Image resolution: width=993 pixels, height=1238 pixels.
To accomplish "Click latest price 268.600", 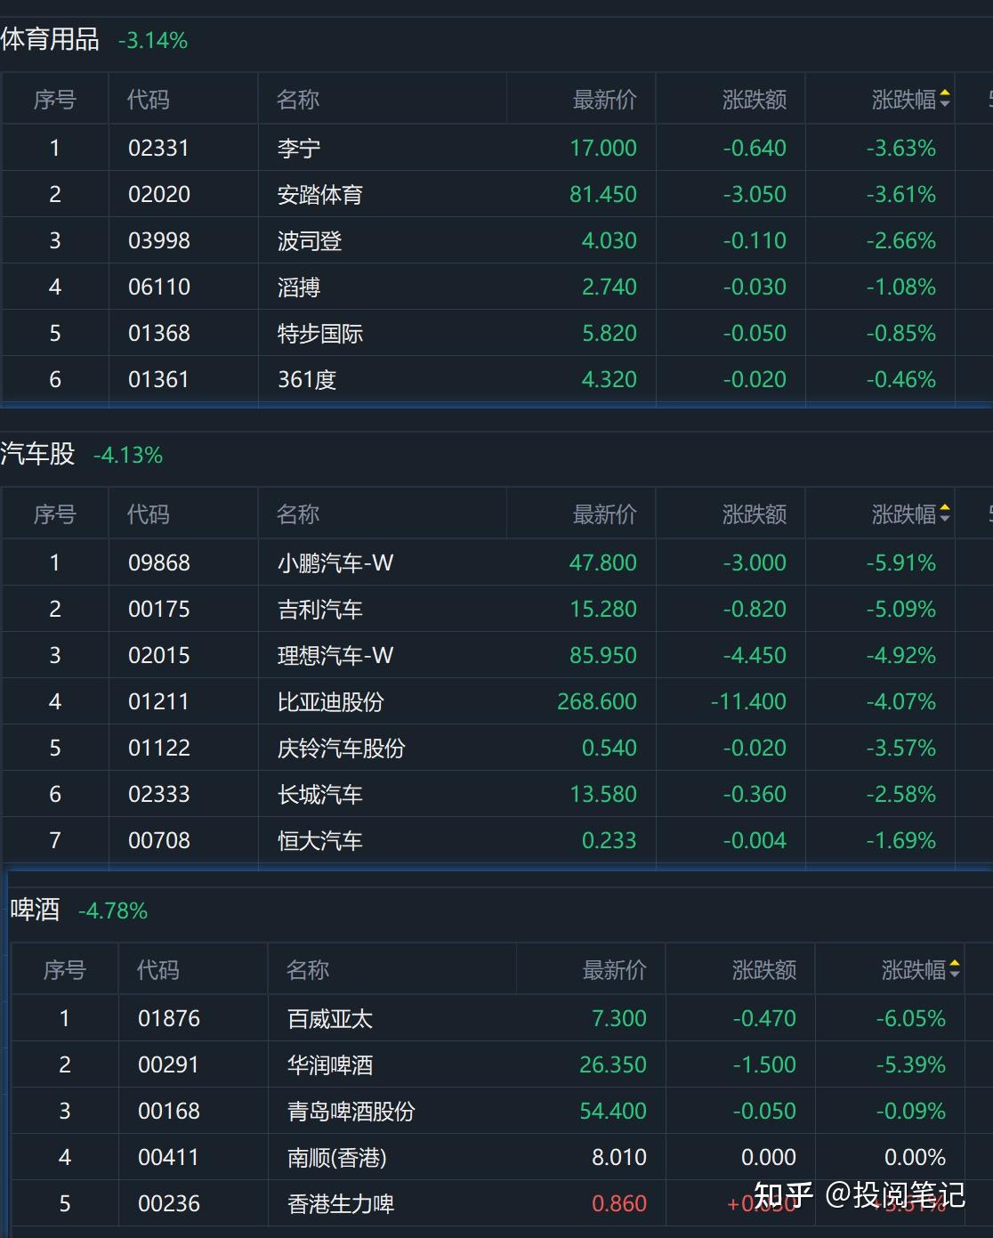I will click(597, 701).
